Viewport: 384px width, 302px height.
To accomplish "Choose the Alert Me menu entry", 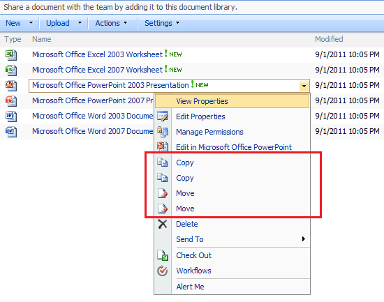I will 232,287.
